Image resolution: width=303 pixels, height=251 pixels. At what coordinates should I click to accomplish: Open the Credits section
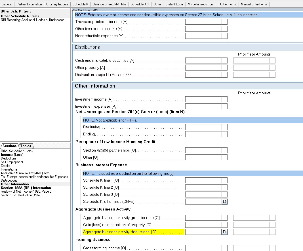[x=6, y=166]
